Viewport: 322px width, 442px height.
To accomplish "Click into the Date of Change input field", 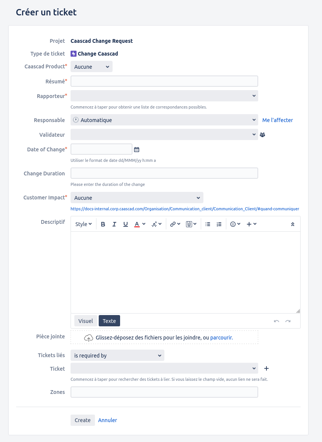I will 101,149.
